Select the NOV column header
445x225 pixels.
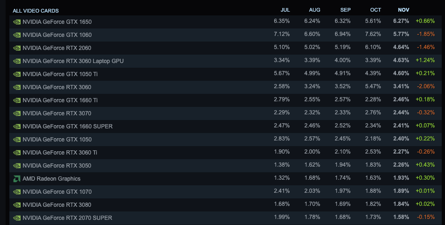[403, 10]
